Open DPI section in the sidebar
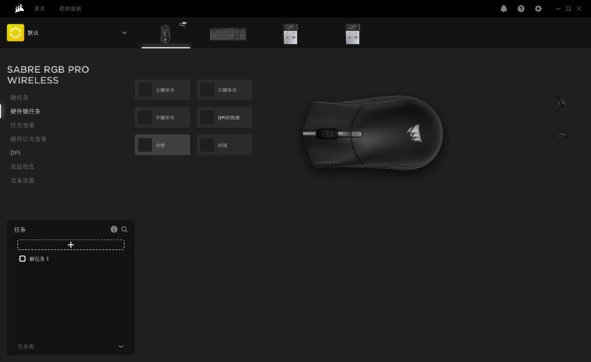Viewport: 591px width, 362px height. (x=16, y=153)
